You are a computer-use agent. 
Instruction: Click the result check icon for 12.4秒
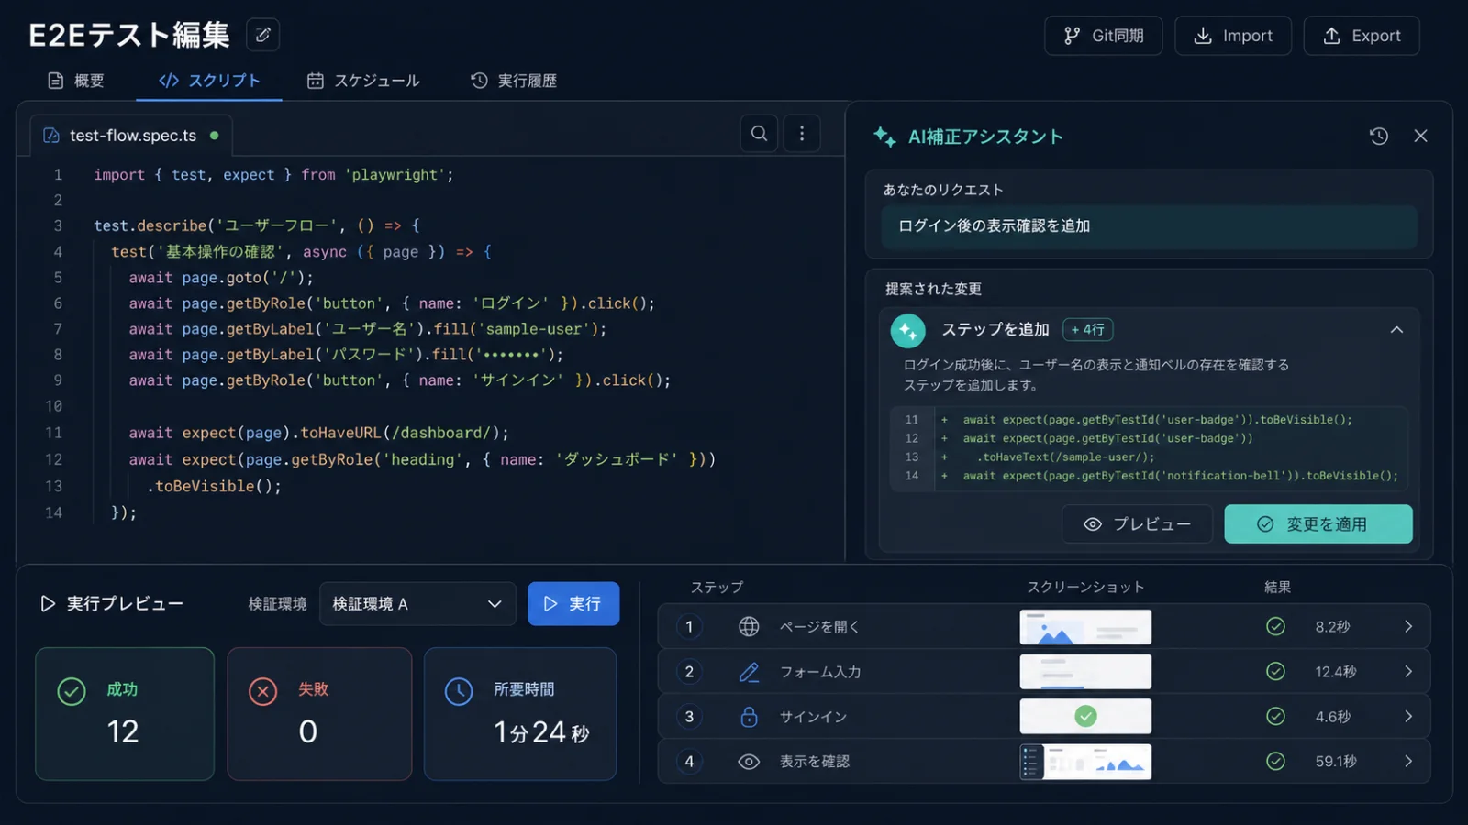coord(1275,672)
